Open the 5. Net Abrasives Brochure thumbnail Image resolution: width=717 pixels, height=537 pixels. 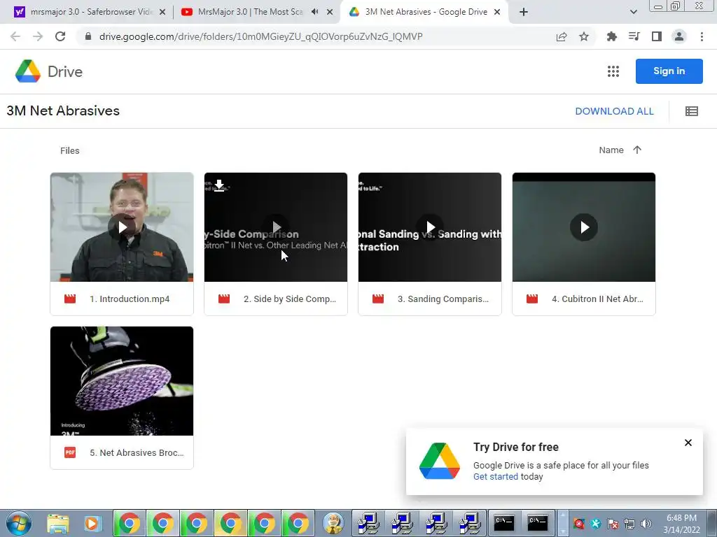[x=122, y=381]
